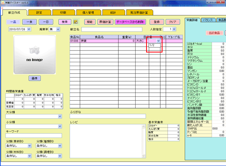Click the 登録 button
The height and width of the screenshot is (166, 226).
click(x=157, y=22)
